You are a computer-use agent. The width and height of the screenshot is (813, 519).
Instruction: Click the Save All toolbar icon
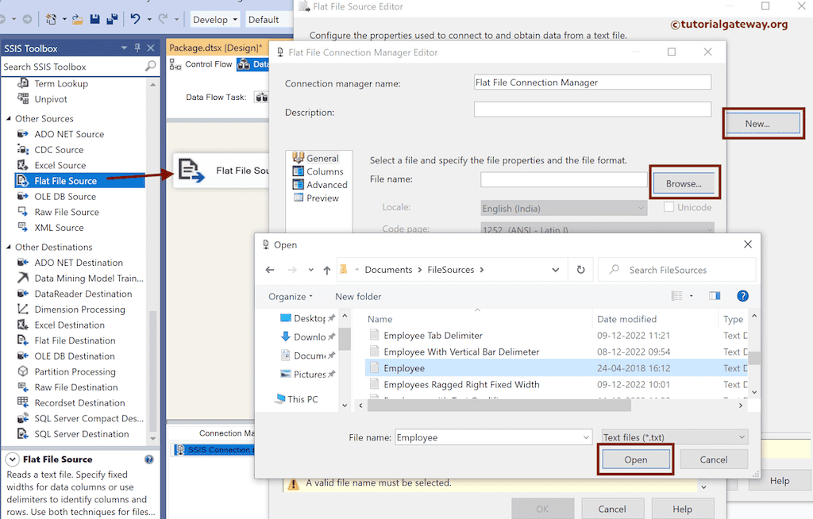pos(111,19)
